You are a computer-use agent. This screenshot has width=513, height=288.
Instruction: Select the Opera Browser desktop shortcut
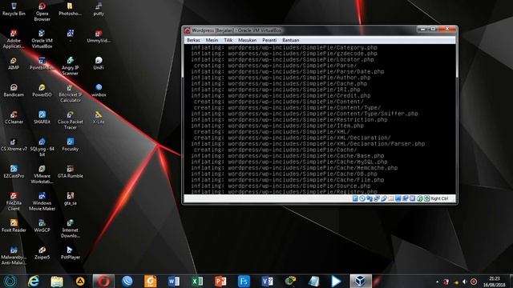[42, 12]
